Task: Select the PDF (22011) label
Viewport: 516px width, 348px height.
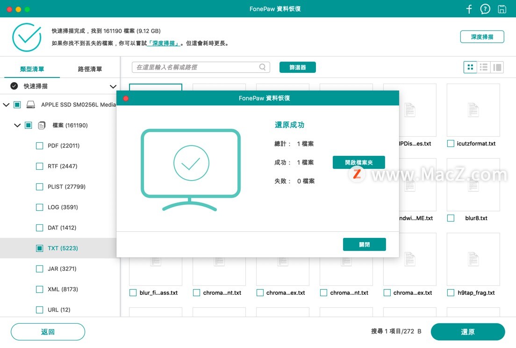Action: (64, 146)
